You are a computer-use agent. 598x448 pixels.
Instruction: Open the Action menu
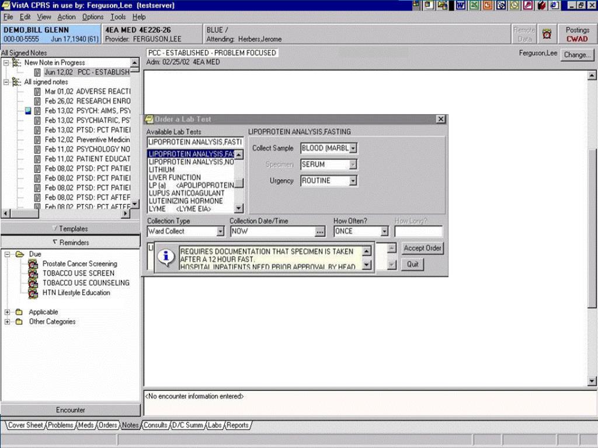67,17
